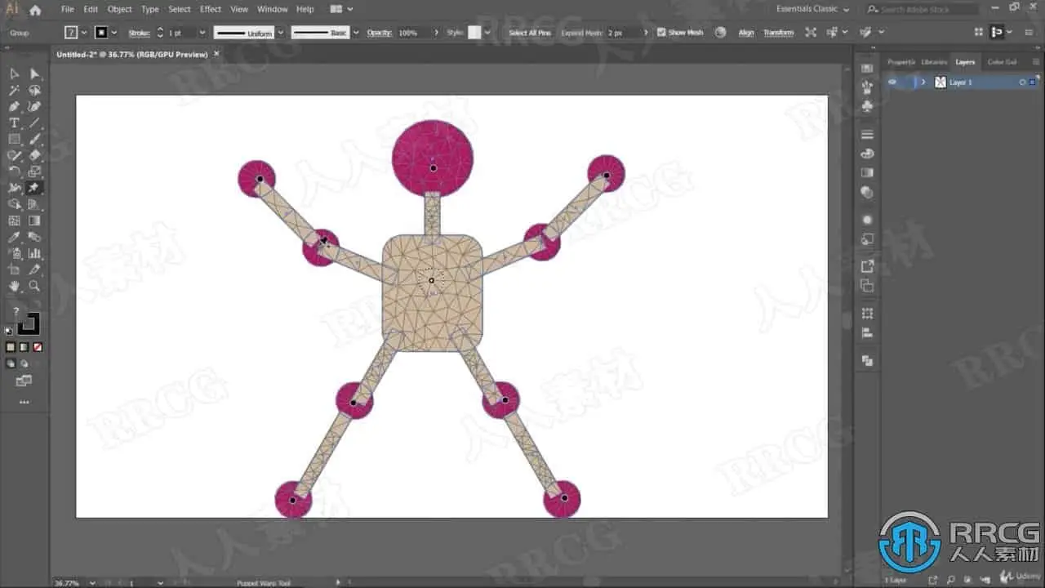Select the Type tool
This screenshot has width=1045, height=588.
pyautogui.click(x=14, y=122)
